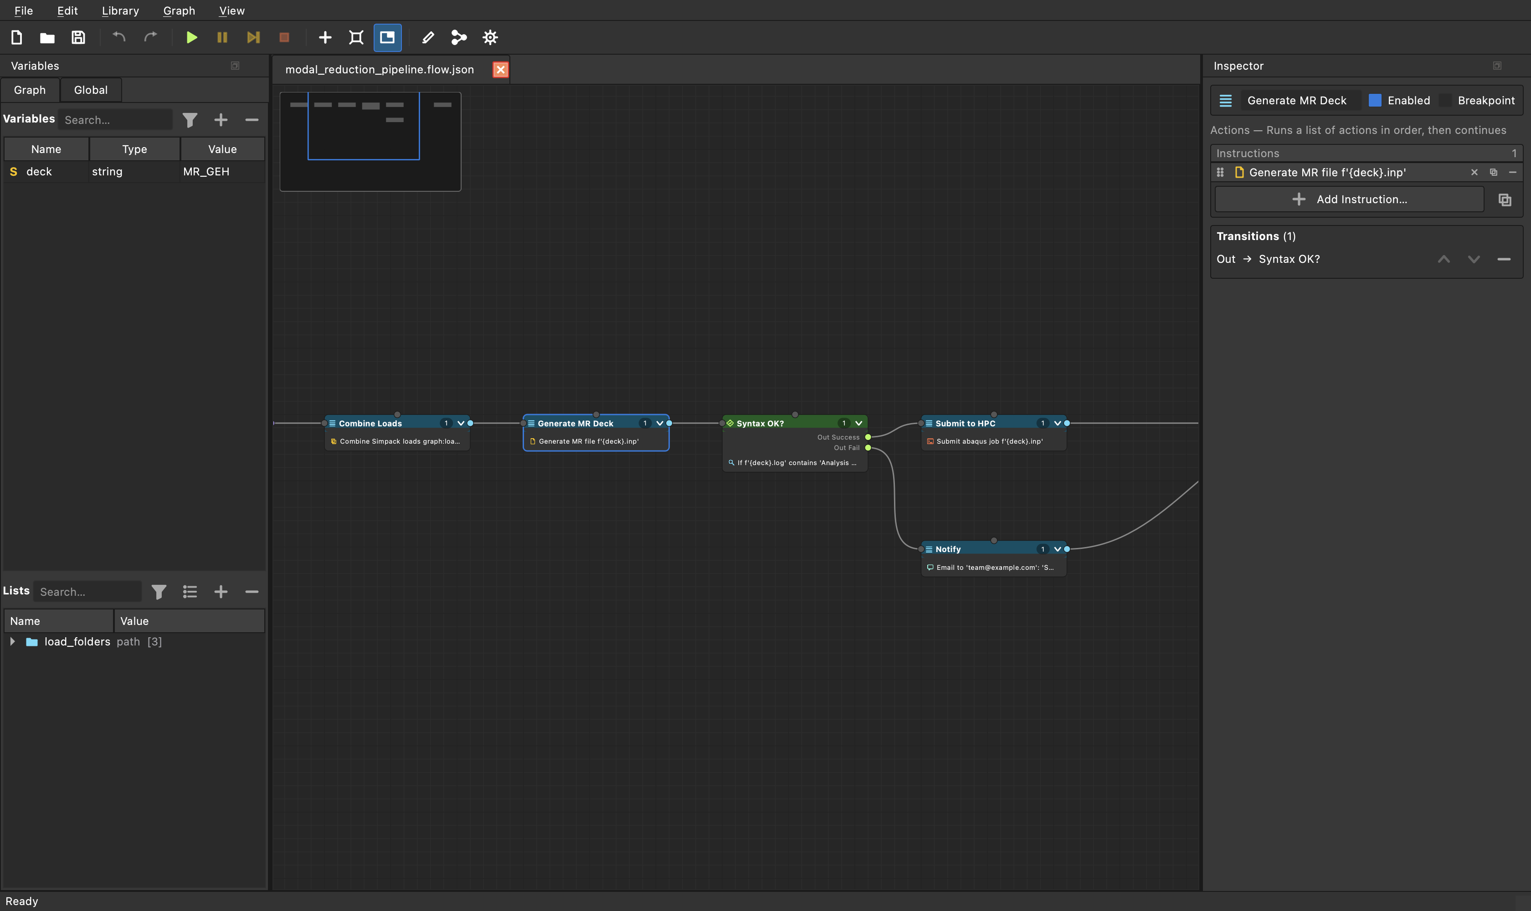Remove the selected variable
Image resolution: width=1531 pixels, height=911 pixels.
[x=252, y=120]
